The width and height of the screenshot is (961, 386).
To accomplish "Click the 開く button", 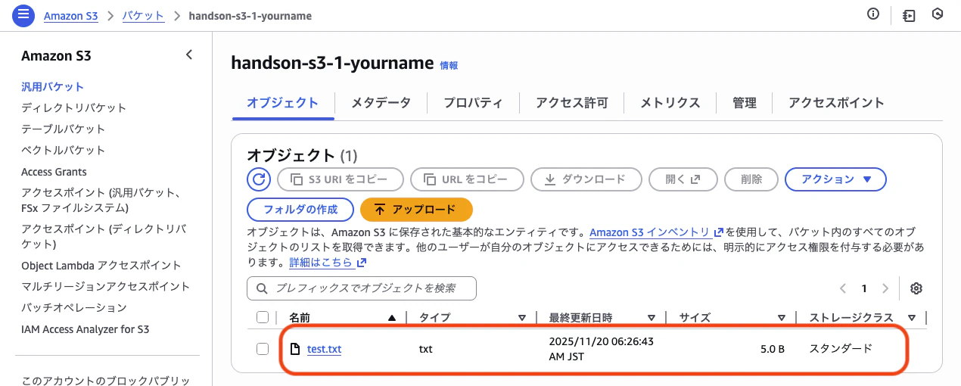I will [x=683, y=179].
